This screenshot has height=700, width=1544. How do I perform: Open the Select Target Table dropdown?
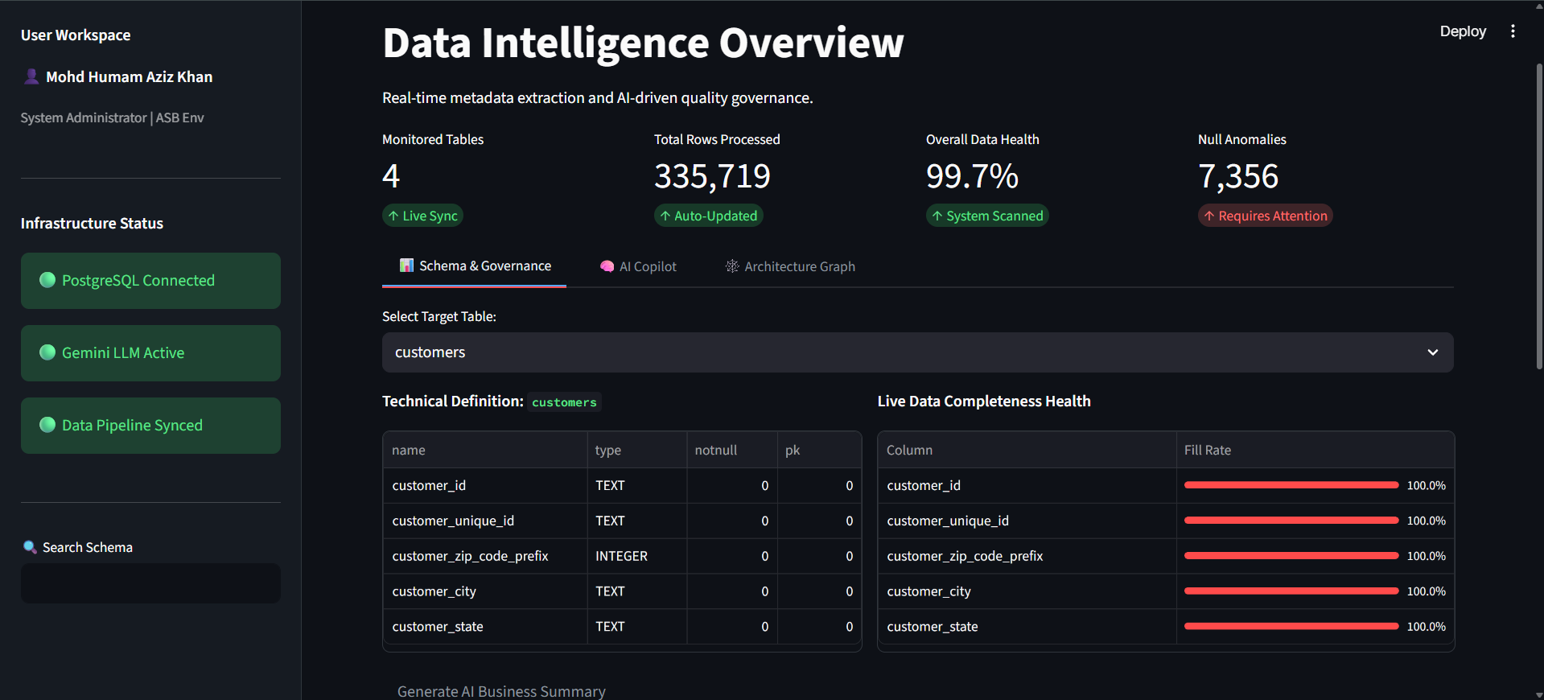pos(917,352)
